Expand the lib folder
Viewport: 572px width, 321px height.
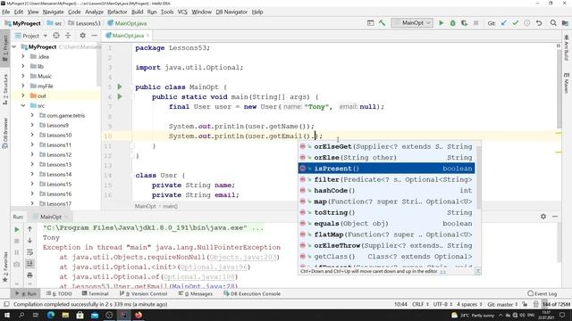(x=23, y=67)
